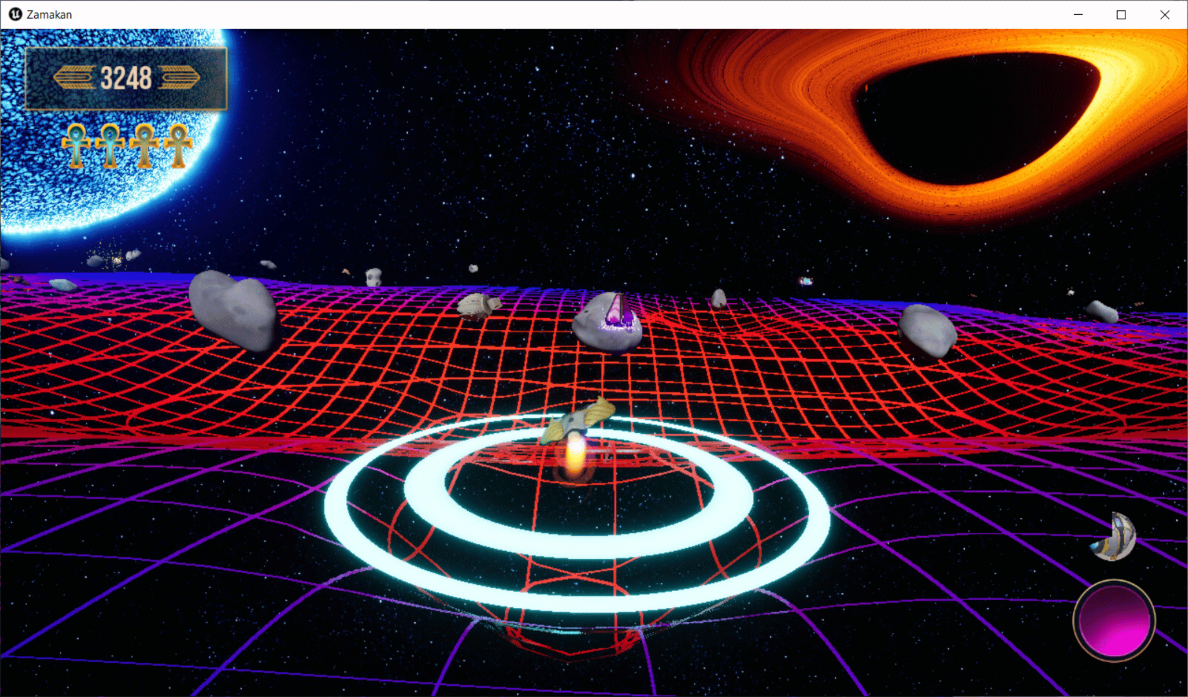Click the 3248 score number
The height and width of the screenshot is (697, 1188).
126,78
